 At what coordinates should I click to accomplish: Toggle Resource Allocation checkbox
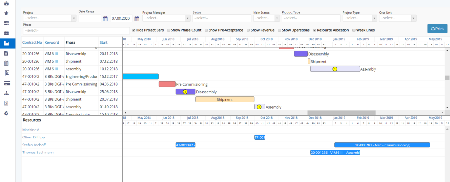coord(315,30)
